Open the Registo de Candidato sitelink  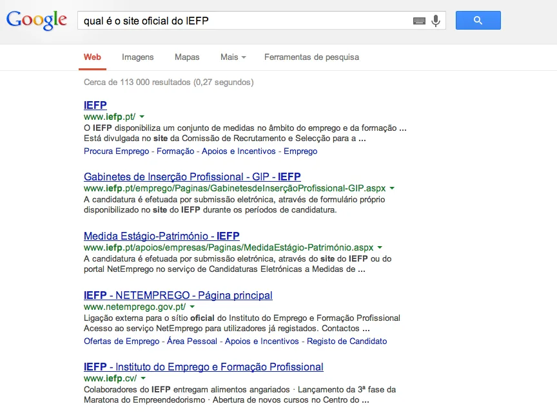click(347, 341)
